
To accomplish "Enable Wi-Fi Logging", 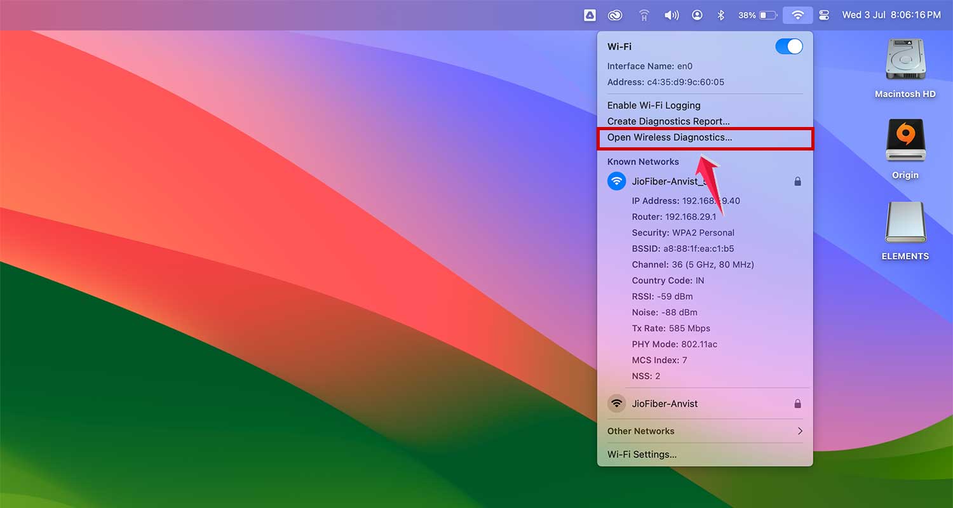I will click(x=654, y=105).
